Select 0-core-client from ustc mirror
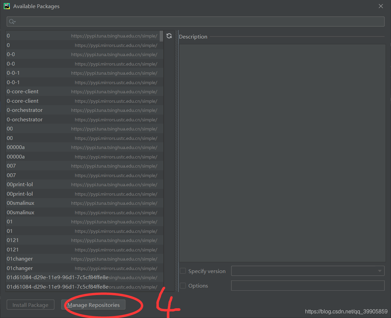 pos(85,101)
